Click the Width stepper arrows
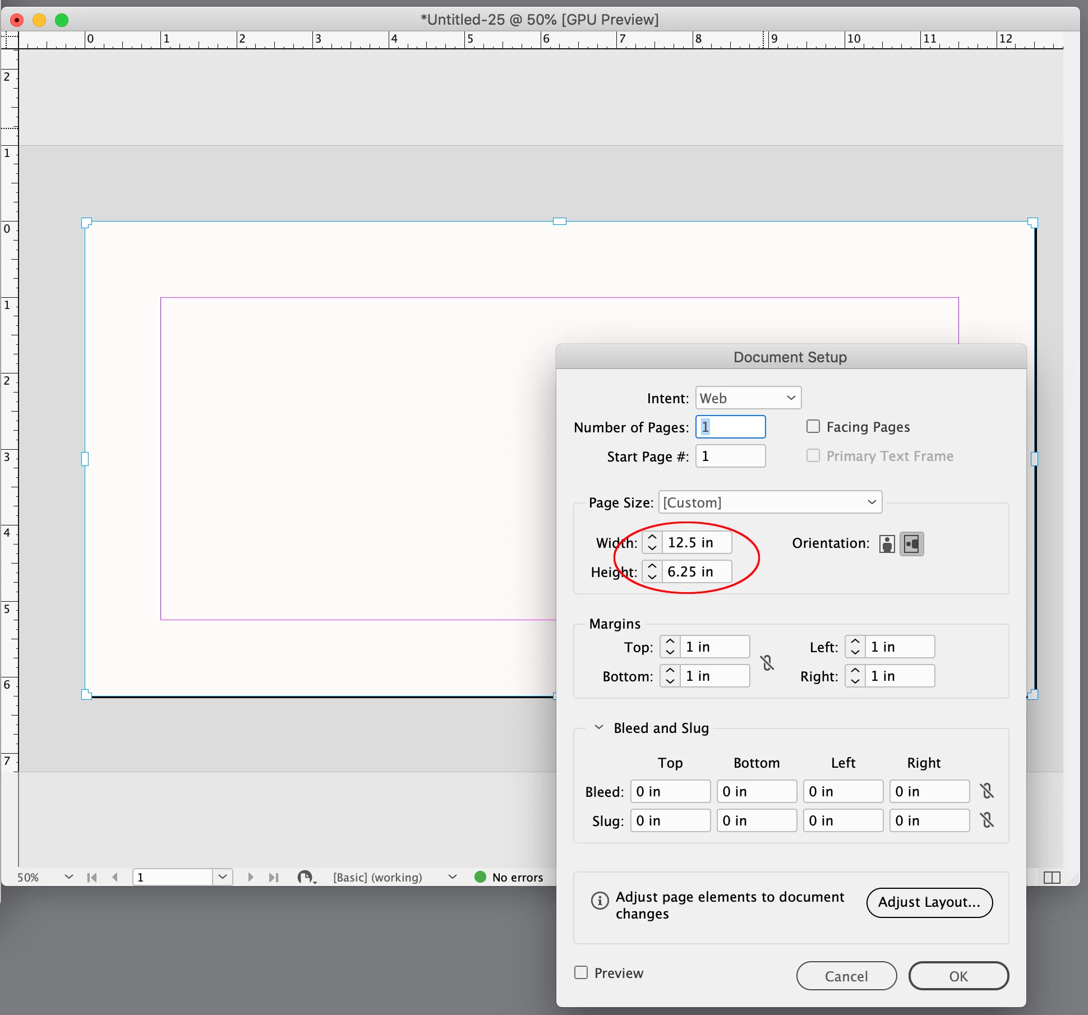The image size is (1088, 1015). point(652,542)
